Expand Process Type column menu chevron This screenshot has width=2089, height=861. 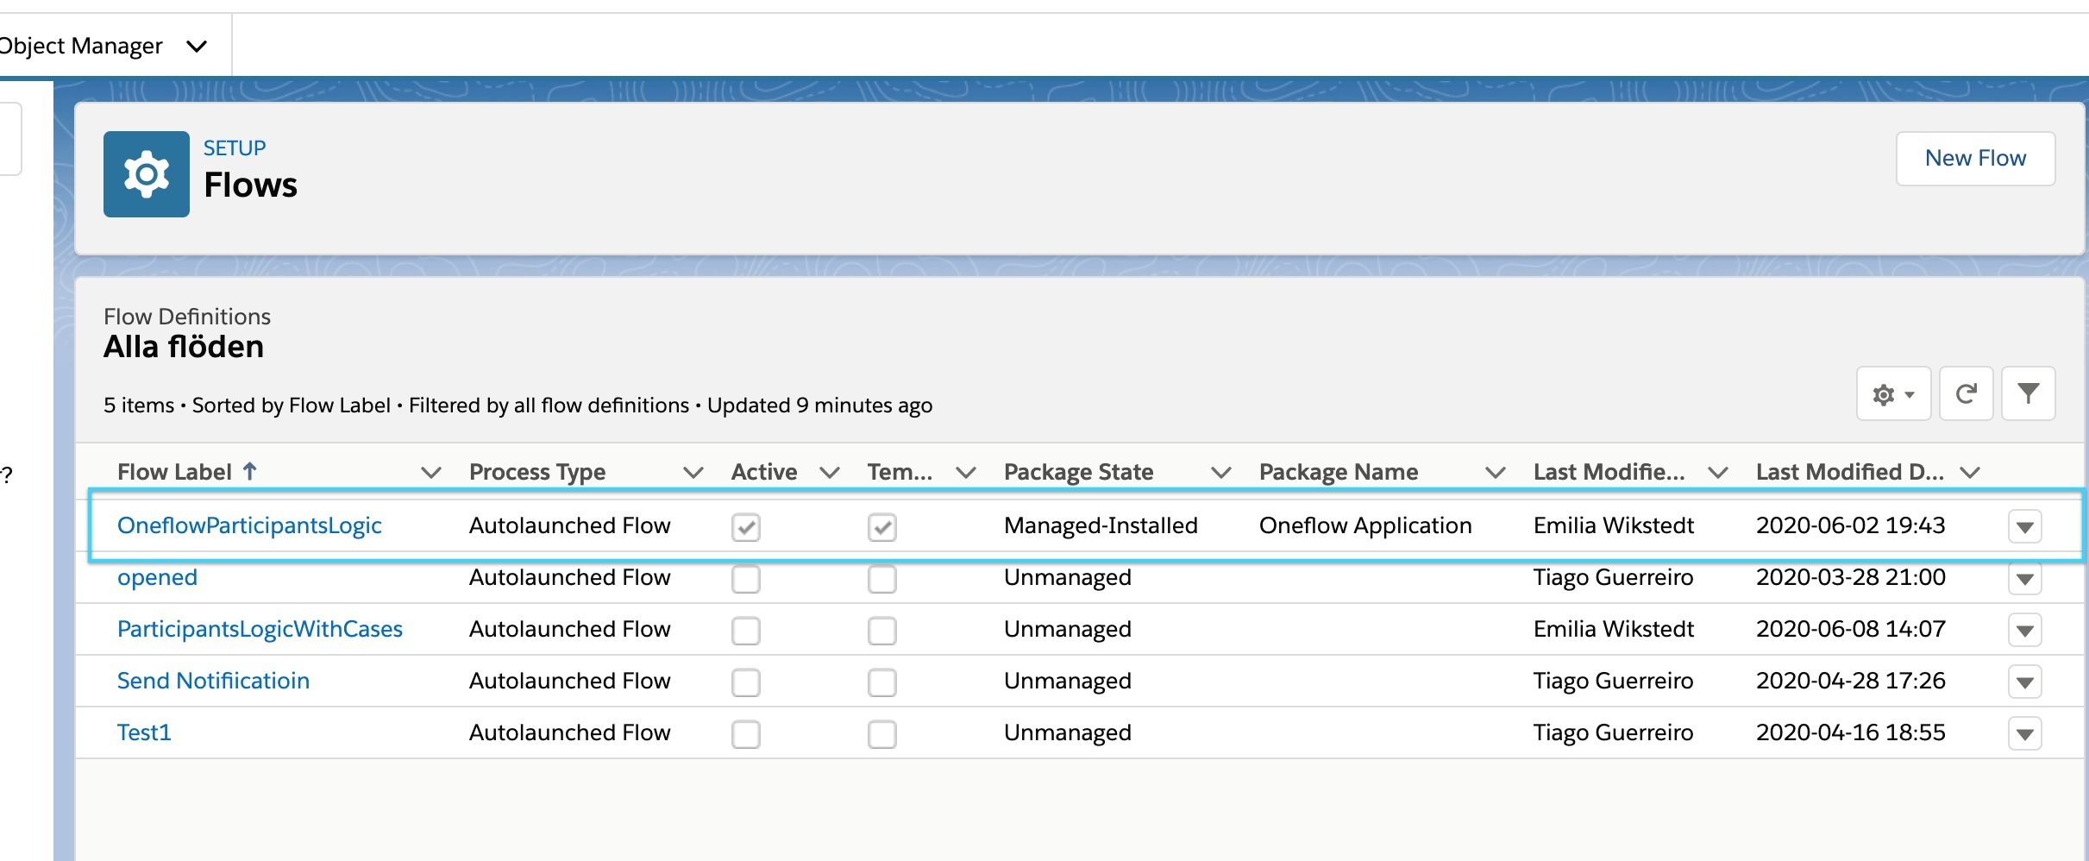click(x=693, y=472)
